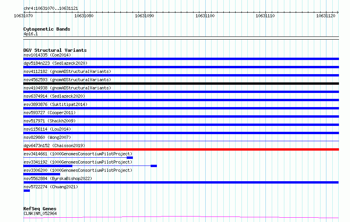Click esv3893876 (Suktitipat2014) label

pyautogui.click(x=55, y=104)
